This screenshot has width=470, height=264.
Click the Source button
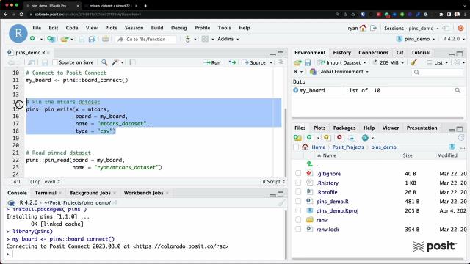pos(255,62)
